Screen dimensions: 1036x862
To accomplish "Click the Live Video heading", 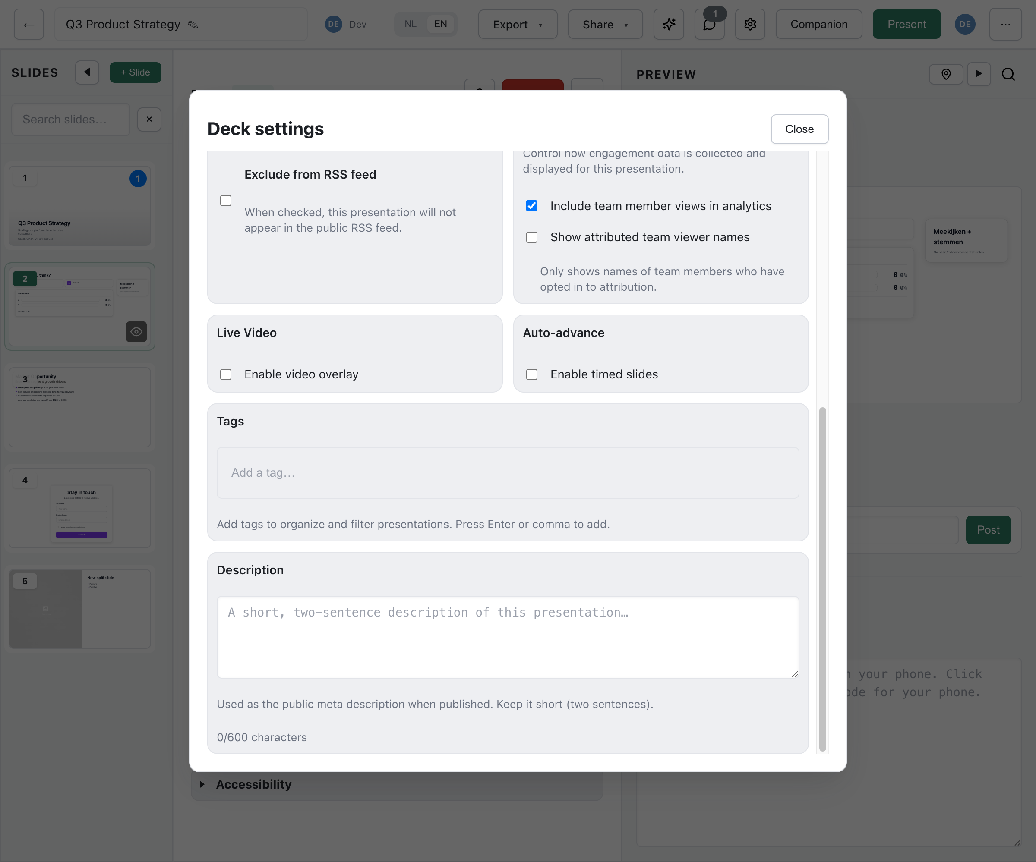I will 246,333.
